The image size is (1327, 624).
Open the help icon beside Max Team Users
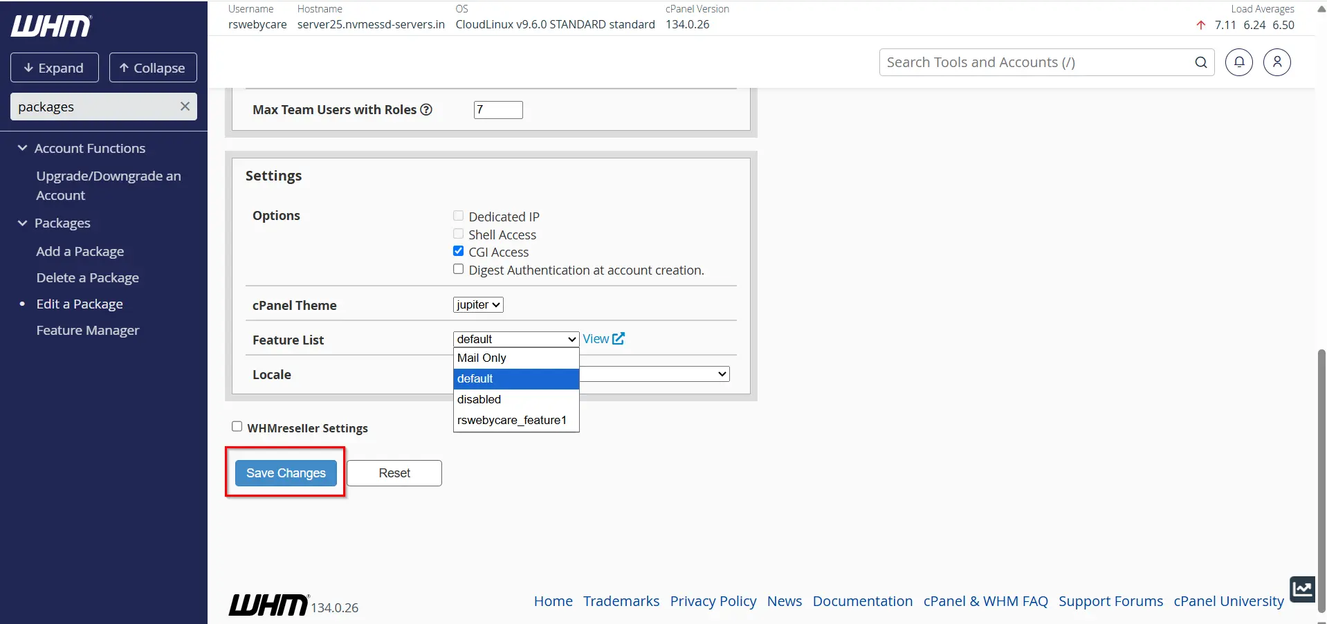coord(426,110)
